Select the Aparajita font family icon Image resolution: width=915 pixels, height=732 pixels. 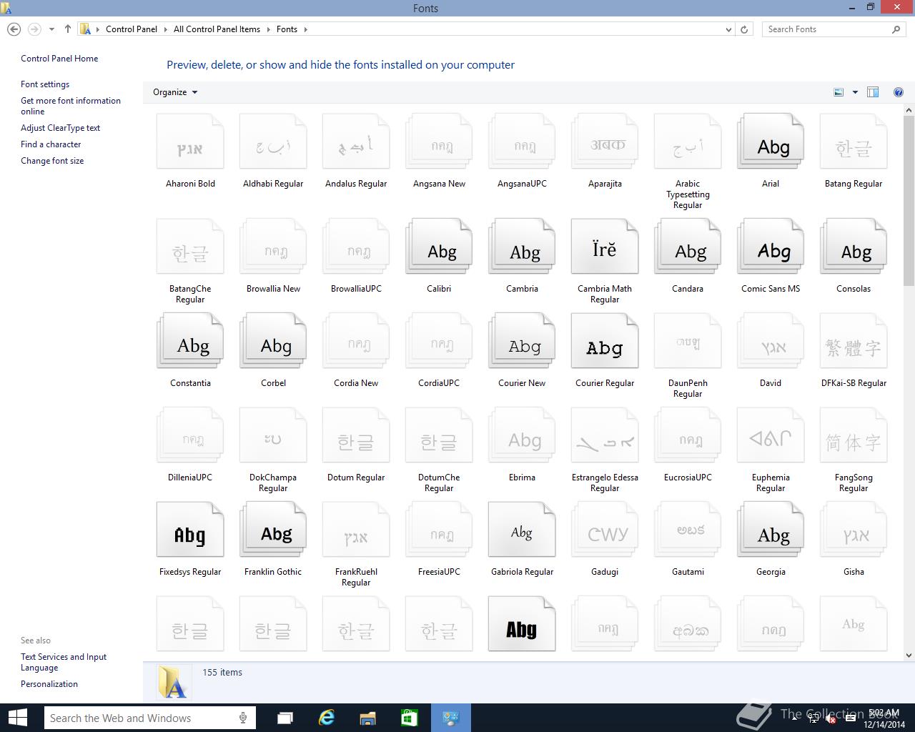(605, 143)
